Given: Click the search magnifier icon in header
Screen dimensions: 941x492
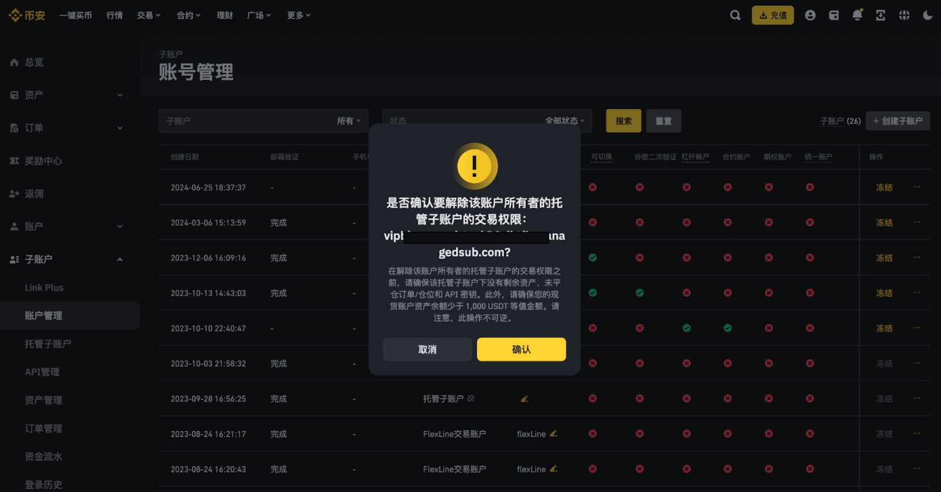Looking at the screenshot, I should 735,15.
